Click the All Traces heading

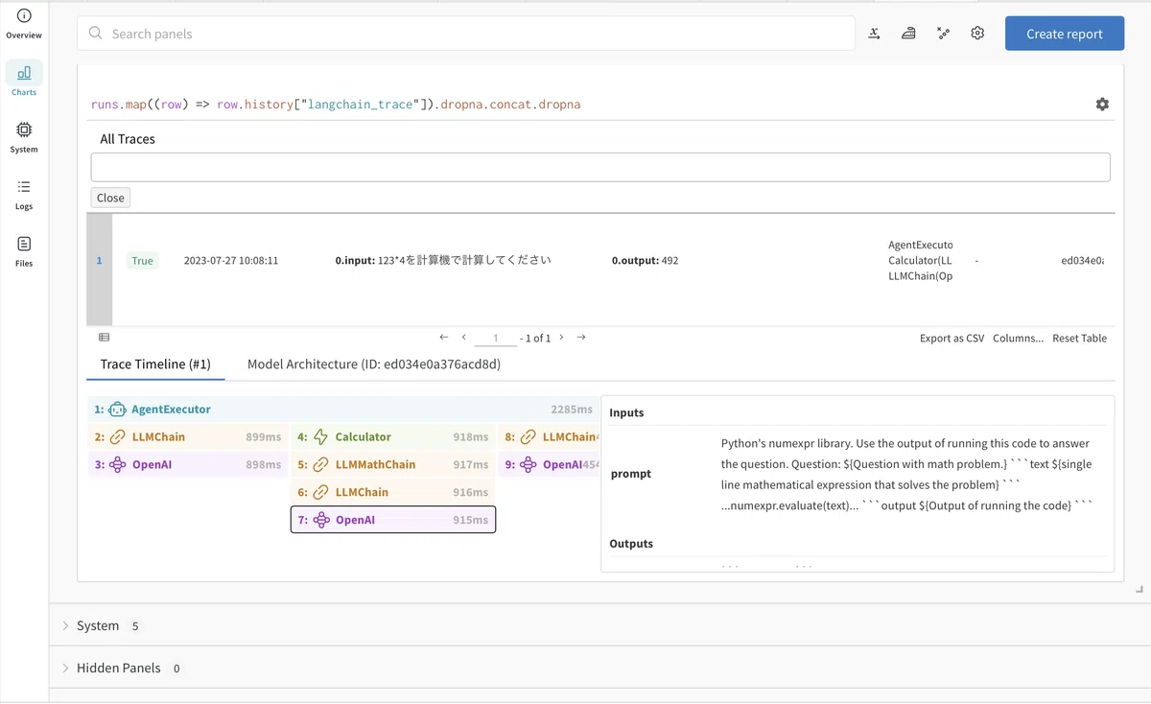coord(128,139)
